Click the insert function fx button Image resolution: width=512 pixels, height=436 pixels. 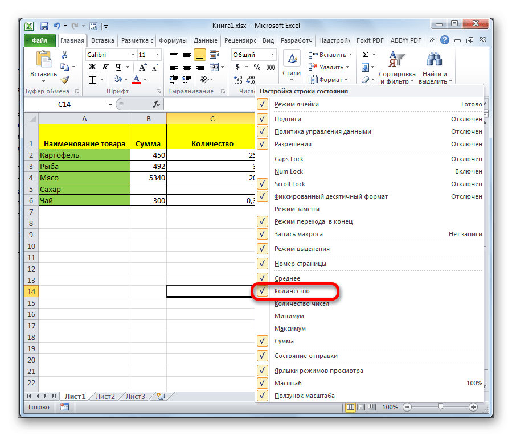click(157, 104)
